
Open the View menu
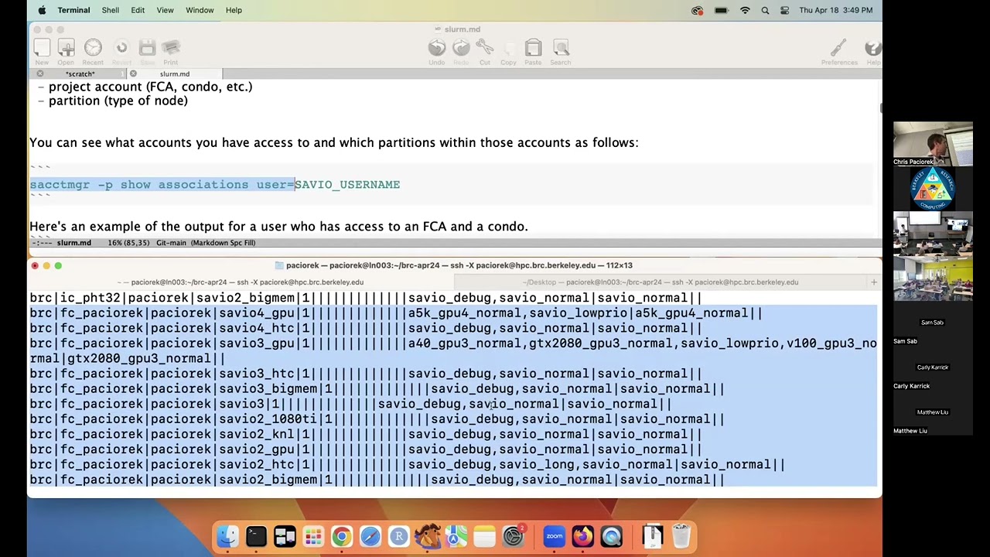click(165, 10)
